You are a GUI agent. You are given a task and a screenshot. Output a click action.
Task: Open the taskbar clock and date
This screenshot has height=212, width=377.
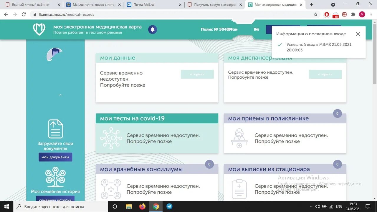coord(353,206)
